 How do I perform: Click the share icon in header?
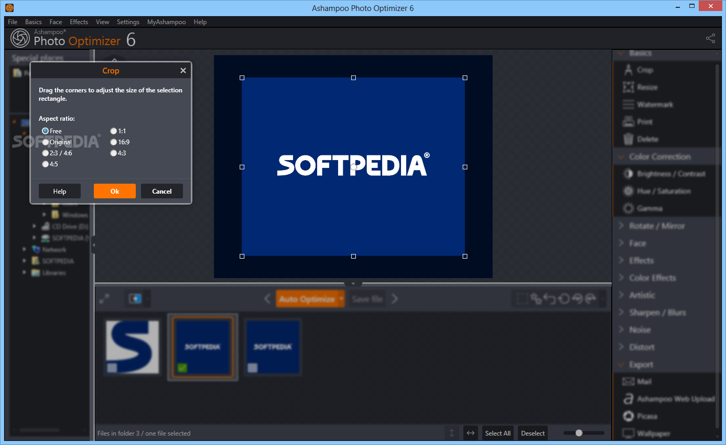[x=710, y=38]
